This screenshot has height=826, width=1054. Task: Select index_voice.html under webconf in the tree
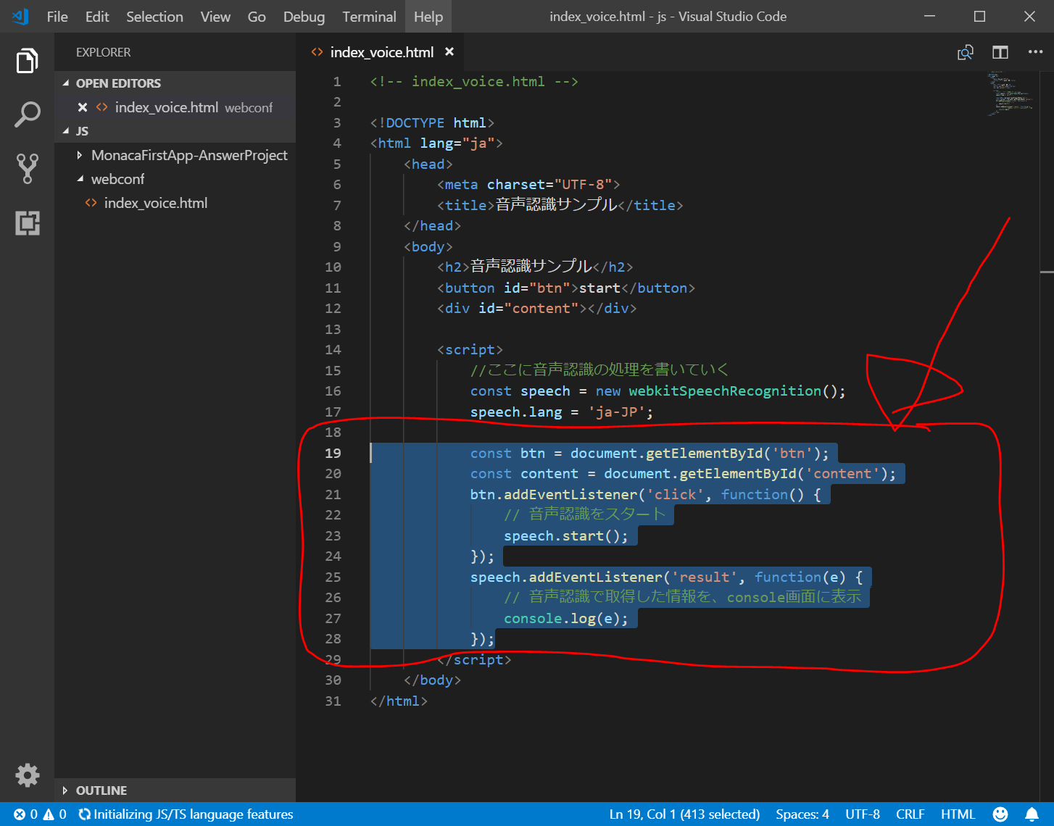tap(155, 203)
